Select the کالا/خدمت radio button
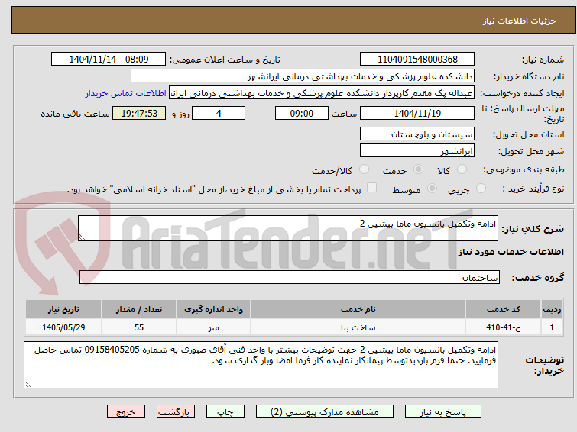This screenshot has height=432, width=577. pos(364,169)
